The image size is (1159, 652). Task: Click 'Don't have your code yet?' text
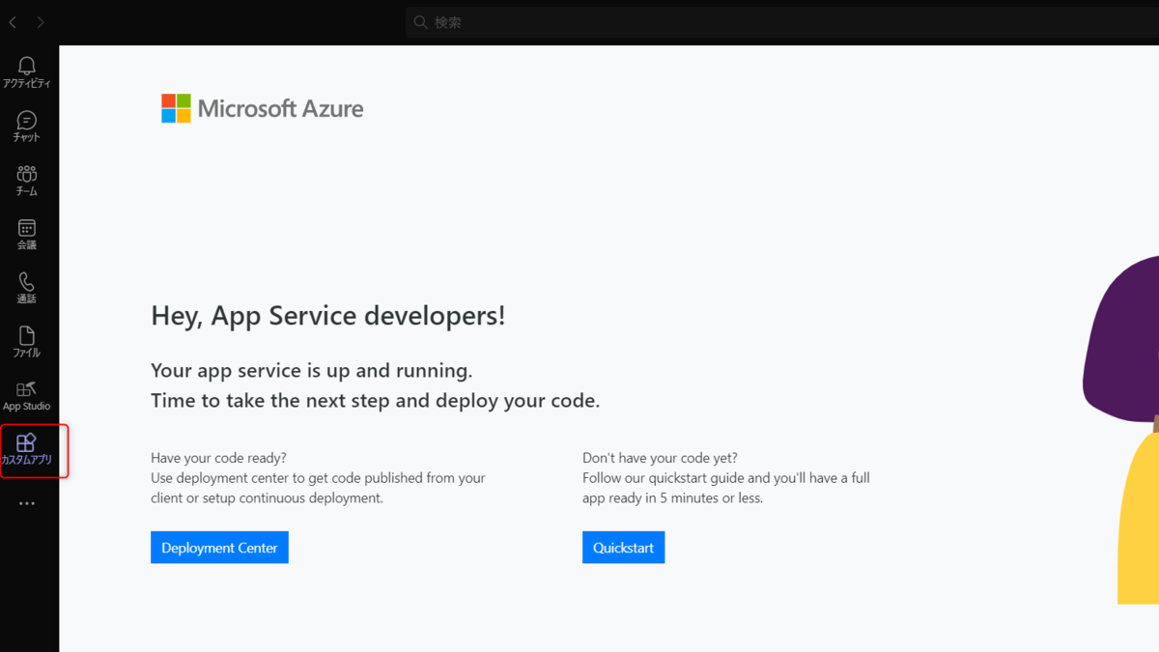pos(660,458)
